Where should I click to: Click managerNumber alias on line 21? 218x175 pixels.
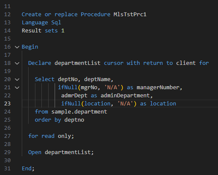click(158, 87)
